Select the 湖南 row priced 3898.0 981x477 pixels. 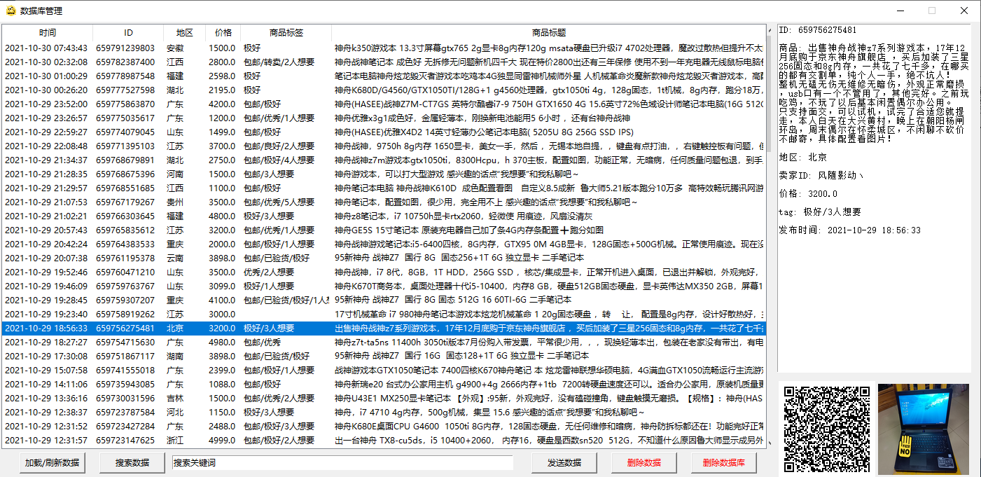(x=384, y=357)
